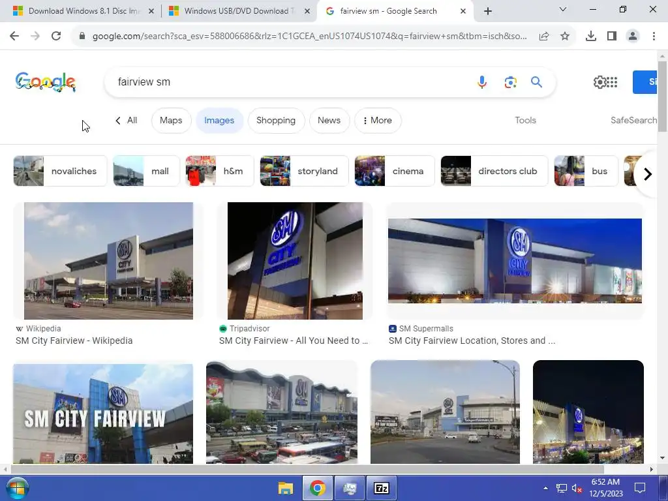The image size is (668, 501).
Task: Select the News filter
Action: click(x=329, y=121)
